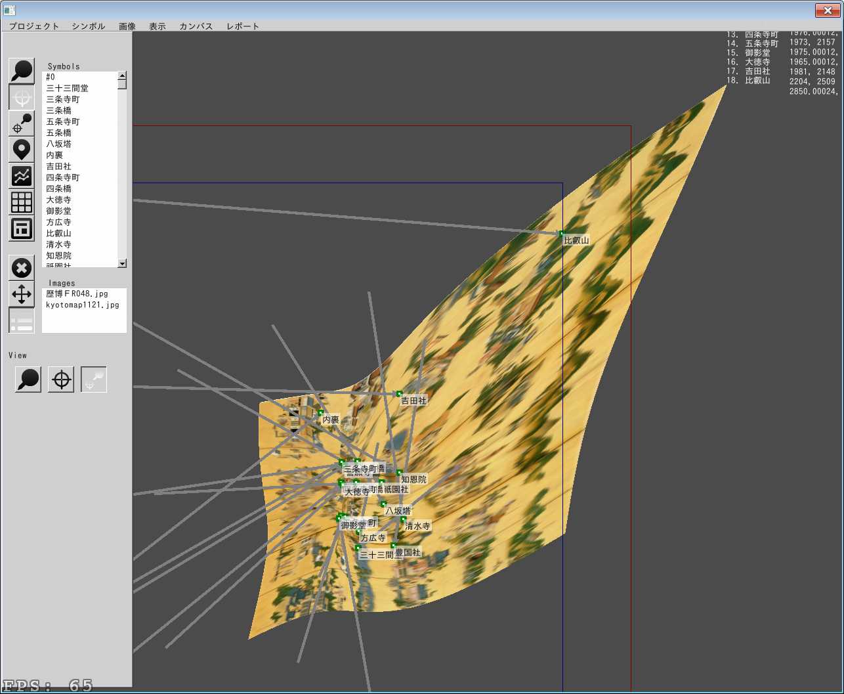The image size is (844, 694).
Task: Click the 比叡山 marker on the map canvas
Action: coord(561,233)
